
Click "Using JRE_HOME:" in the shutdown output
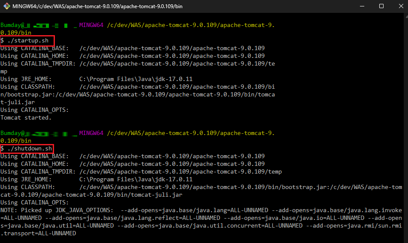click(x=26, y=179)
